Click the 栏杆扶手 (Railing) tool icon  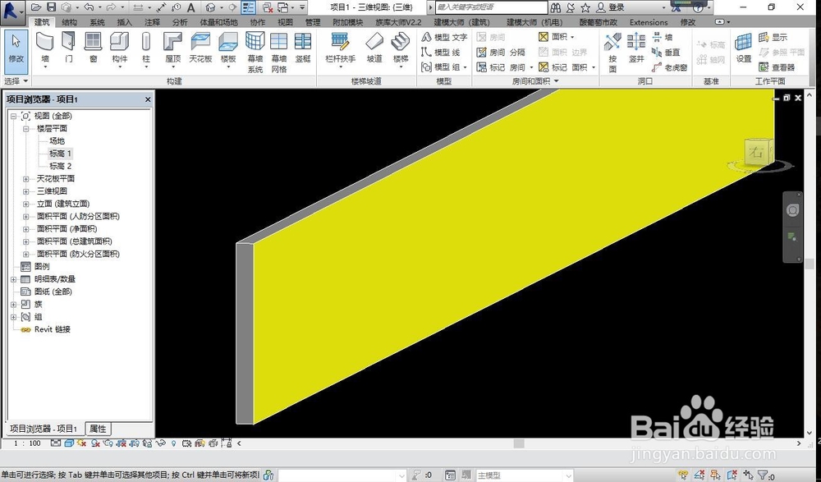tap(341, 42)
